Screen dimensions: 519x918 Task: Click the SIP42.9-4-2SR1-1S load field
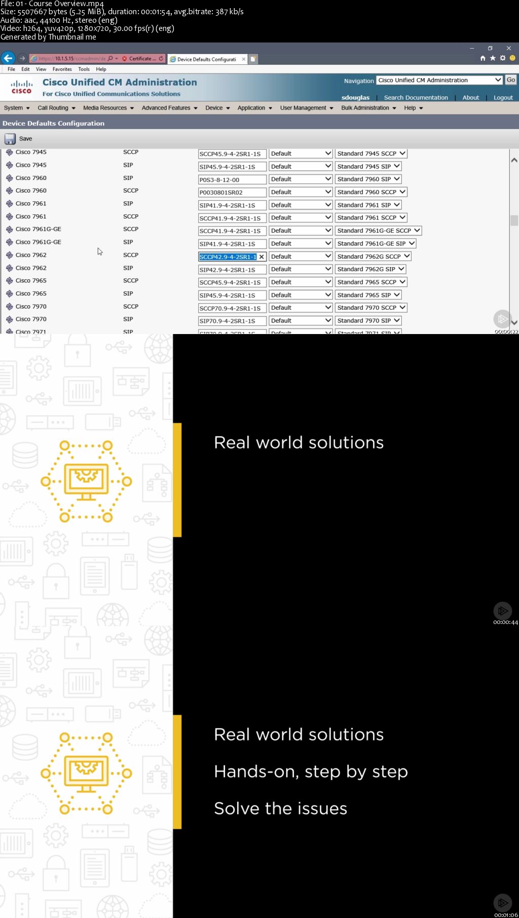coord(232,270)
